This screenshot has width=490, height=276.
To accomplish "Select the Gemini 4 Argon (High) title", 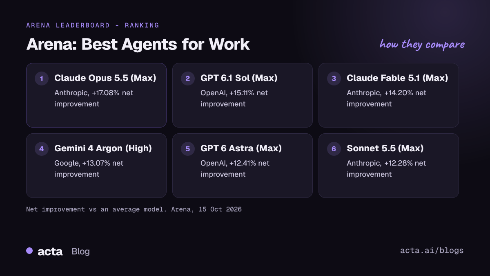I will 103,148.
